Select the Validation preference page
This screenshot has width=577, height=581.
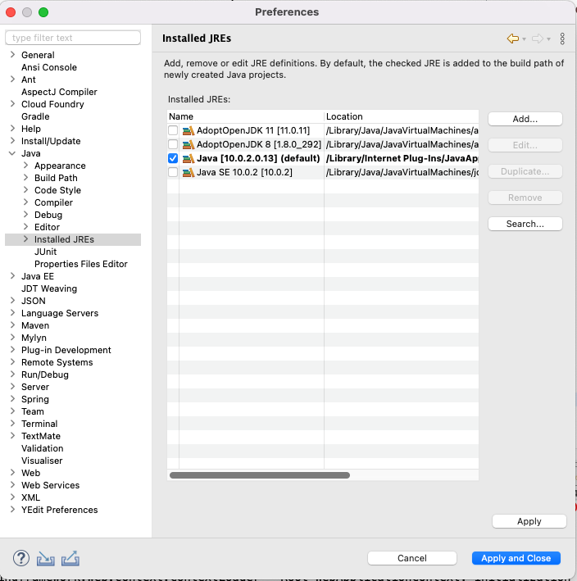(x=43, y=448)
